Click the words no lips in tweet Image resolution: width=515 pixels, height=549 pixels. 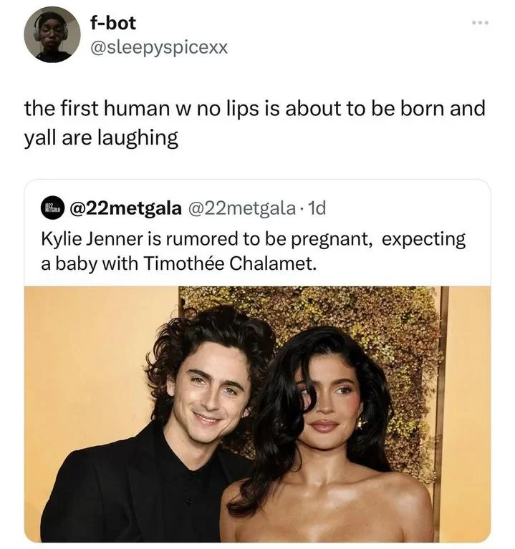click(231, 108)
